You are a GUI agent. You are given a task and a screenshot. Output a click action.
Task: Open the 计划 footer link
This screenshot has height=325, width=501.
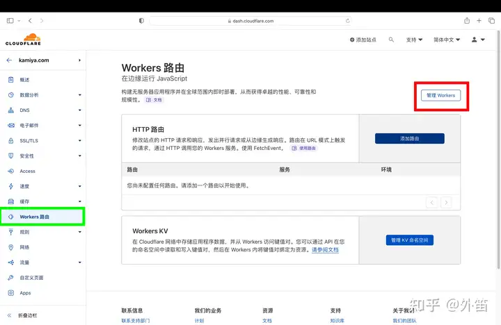[x=200, y=321]
